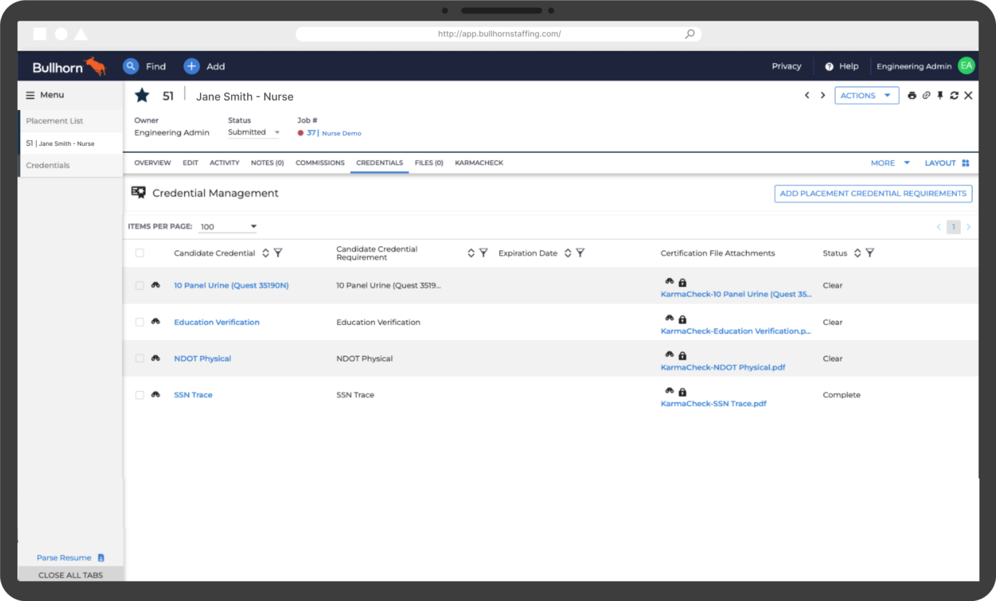The width and height of the screenshot is (996, 601).
Task: Click binoculars icon on NDOT Physical attachment
Action: 670,355
